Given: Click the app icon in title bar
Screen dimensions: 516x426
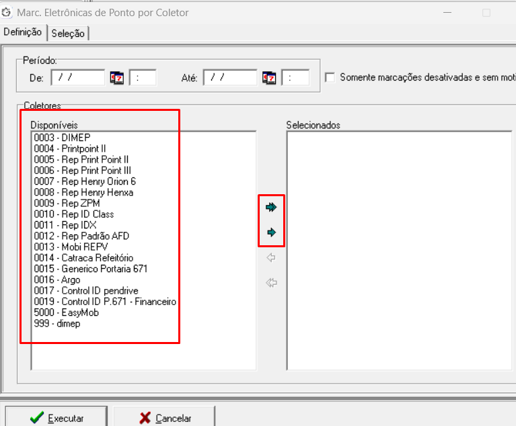Looking at the screenshot, I should [x=8, y=12].
